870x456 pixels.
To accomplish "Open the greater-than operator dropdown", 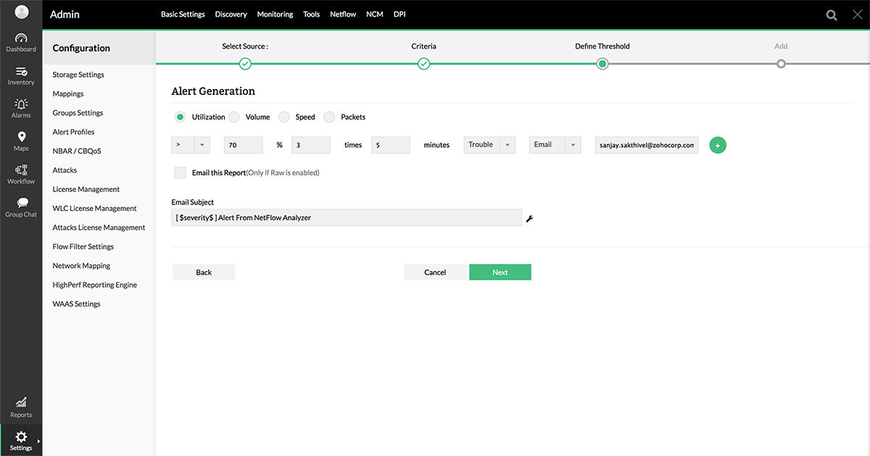I will pos(191,145).
